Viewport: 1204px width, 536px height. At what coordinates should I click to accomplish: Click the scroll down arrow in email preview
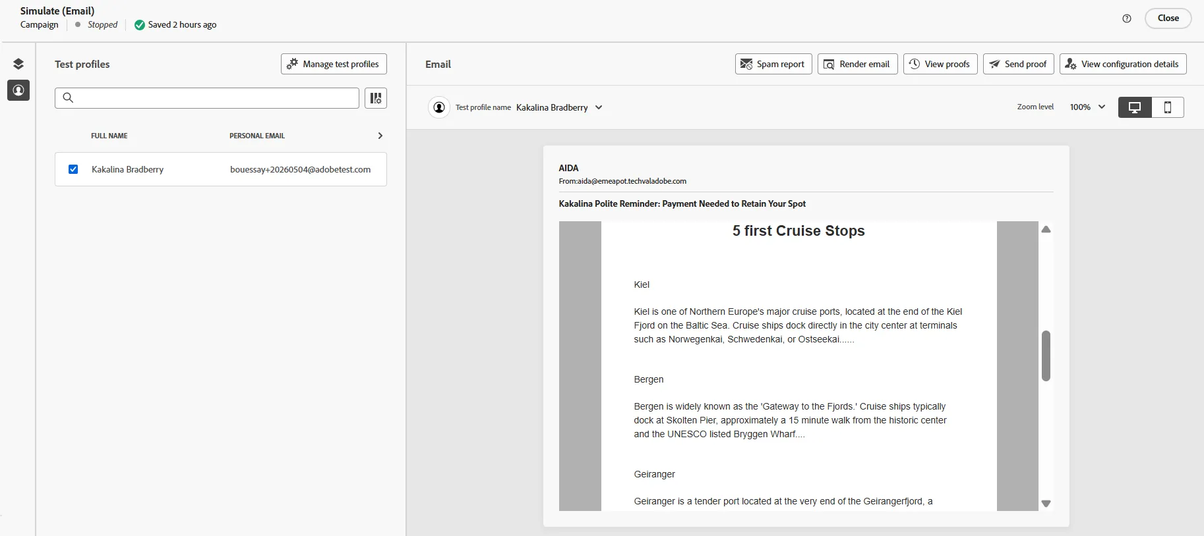coord(1046,504)
